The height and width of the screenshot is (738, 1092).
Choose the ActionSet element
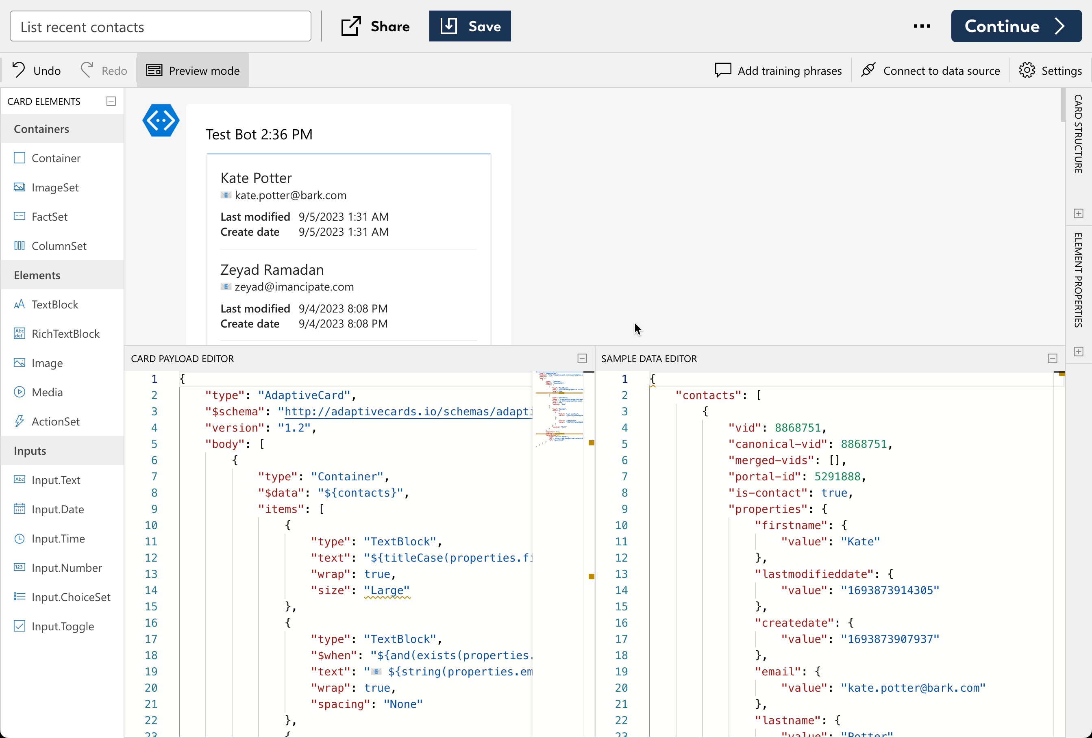62,421
